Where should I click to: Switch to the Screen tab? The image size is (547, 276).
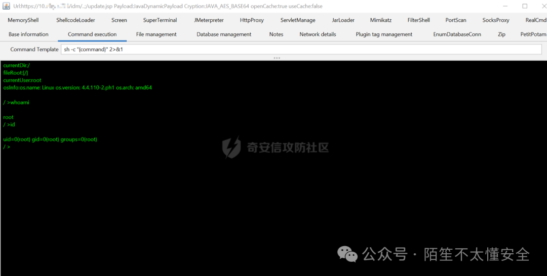[119, 20]
